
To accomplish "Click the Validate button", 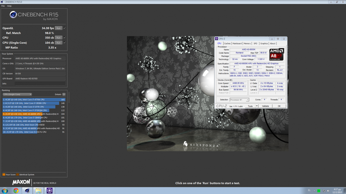I will (265, 106).
